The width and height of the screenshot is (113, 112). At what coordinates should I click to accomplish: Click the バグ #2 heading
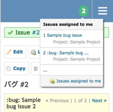click(x=16, y=84)
